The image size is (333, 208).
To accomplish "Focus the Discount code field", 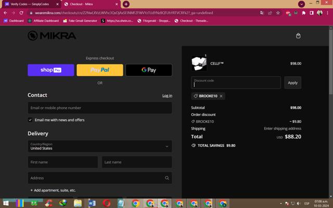I will pyautogui.click(x=236, y=83).
